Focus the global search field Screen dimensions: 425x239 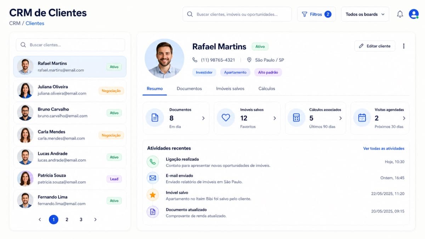237,14
